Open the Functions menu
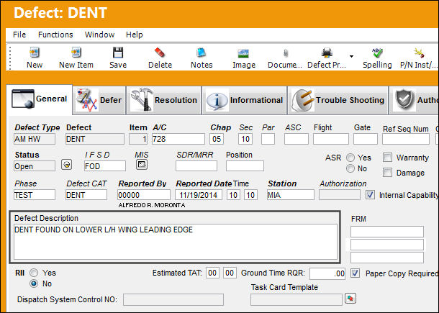The width and height of the screenshot is (439, 313). click(x=55, y=35)
